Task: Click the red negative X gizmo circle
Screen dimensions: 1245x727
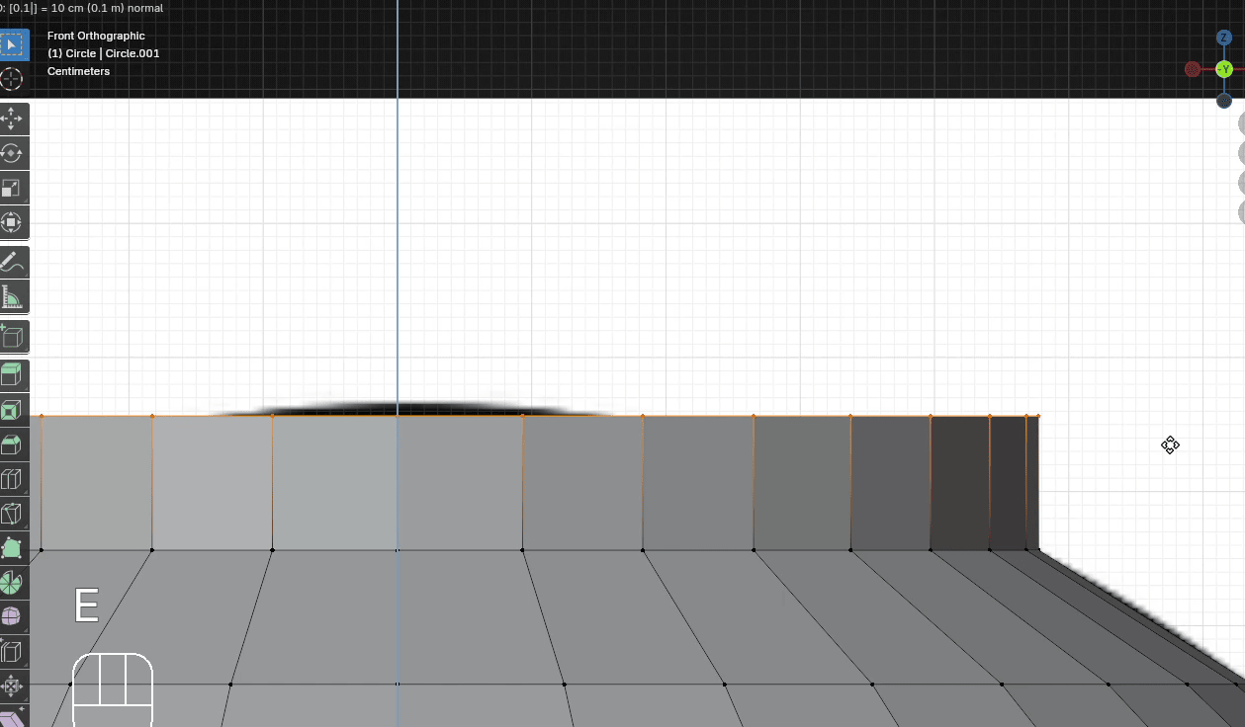Action: 1193,69
